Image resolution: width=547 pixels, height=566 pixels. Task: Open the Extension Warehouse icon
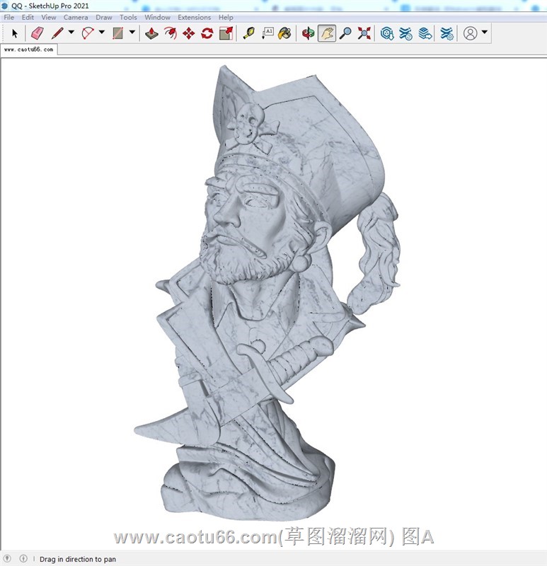click(405, 33)
